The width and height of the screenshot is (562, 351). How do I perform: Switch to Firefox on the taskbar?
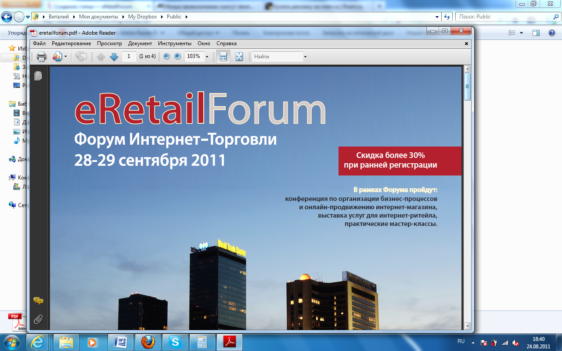(148, 342)
